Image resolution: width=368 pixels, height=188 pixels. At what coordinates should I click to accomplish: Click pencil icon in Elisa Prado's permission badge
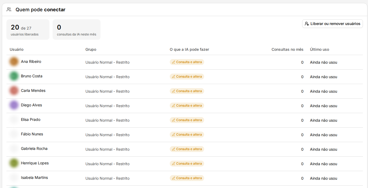point(174,120)
